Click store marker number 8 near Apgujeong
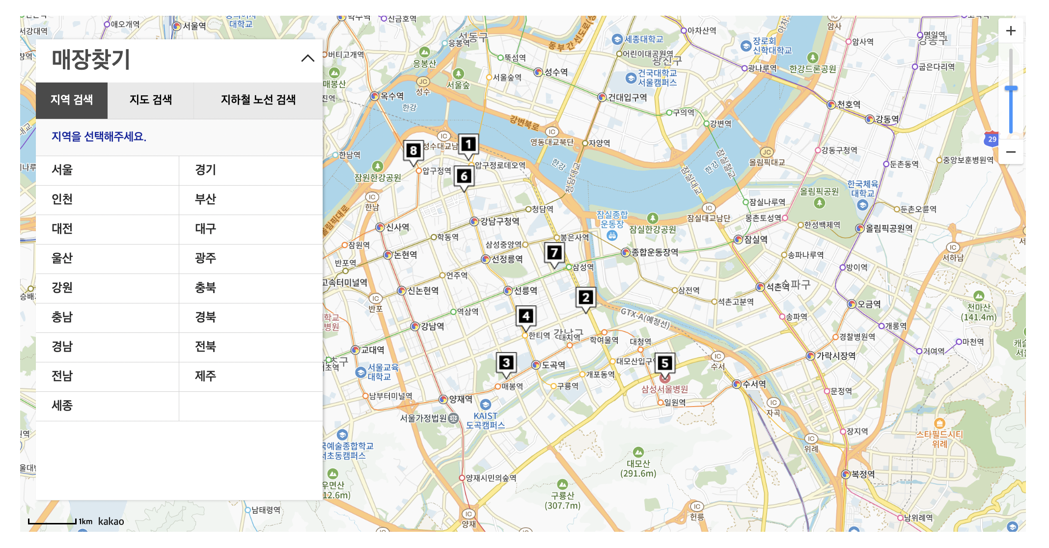The height and width of the screenshot is (548, 1049). pos(414,151)
